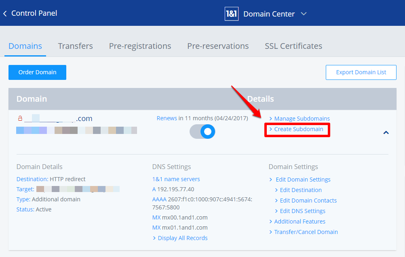Open 1&1 name servers link
405x257 pixels.
point(176,179)
